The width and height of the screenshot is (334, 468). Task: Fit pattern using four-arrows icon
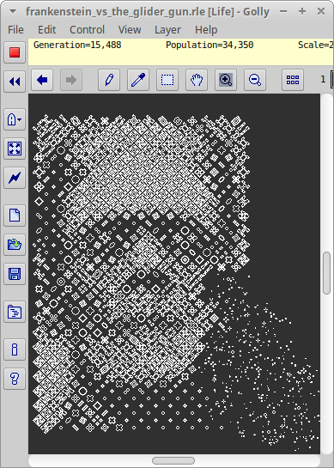pos(15,149)
